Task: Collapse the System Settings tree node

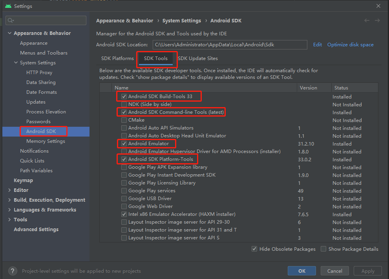Action: pyautogui.click(x=16, y=62)
